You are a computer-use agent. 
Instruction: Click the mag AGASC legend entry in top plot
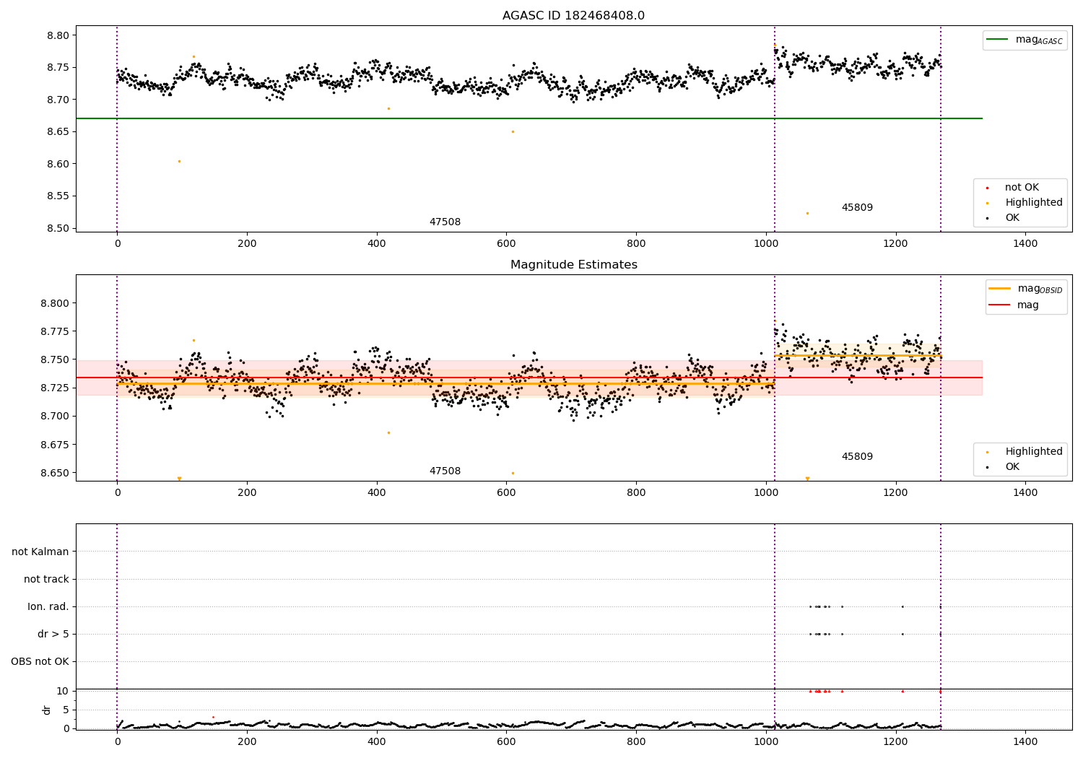pyautogui.click(x=1025, y=40)
